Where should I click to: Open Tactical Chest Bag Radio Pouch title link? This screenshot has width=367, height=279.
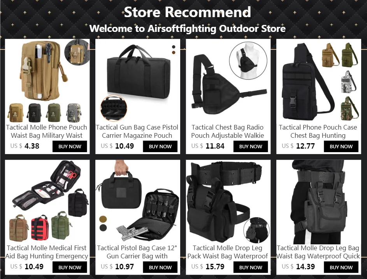pyautogui.click(x=228, y=131)
